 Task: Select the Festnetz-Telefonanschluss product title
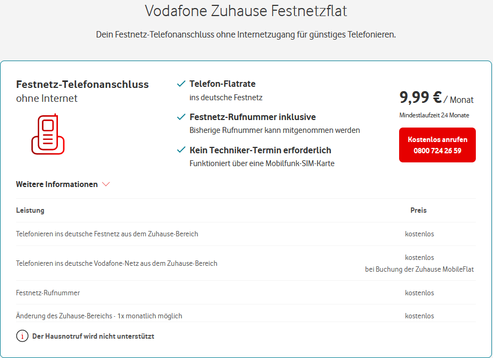(x=83, y=84)
